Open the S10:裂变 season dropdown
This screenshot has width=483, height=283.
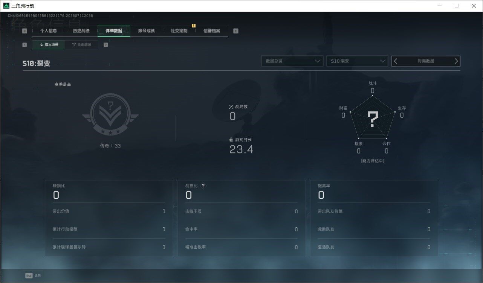[357, 61]
